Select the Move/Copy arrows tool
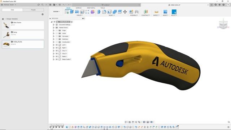 coord(125,12)
